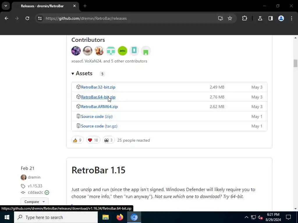Open the Extensions puzzle icon
This screenshot has height=223, width=298.
(x=244, y=18)
